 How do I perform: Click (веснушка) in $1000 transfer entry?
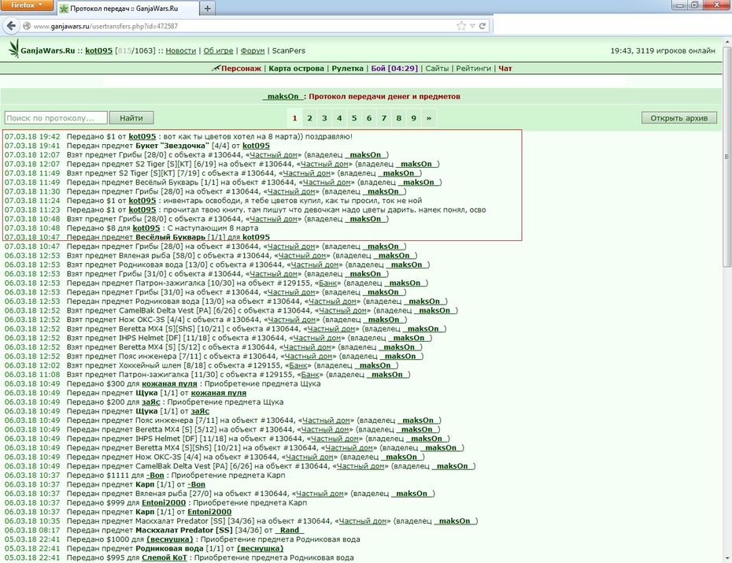point(169,539)
